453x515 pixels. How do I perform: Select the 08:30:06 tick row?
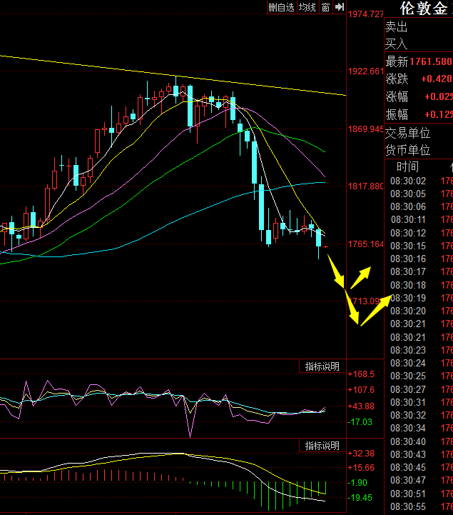tap(422, 206)
